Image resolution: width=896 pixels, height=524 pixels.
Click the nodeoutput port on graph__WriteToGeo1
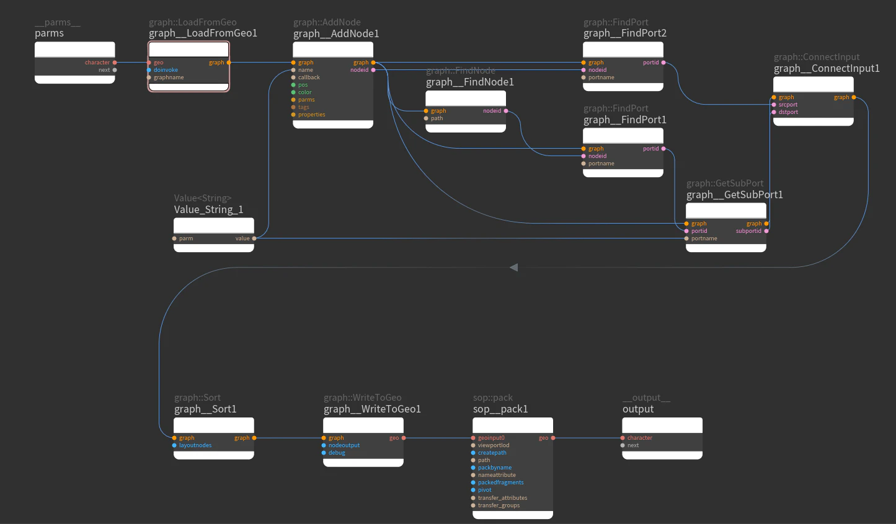(x=324, y=445)
